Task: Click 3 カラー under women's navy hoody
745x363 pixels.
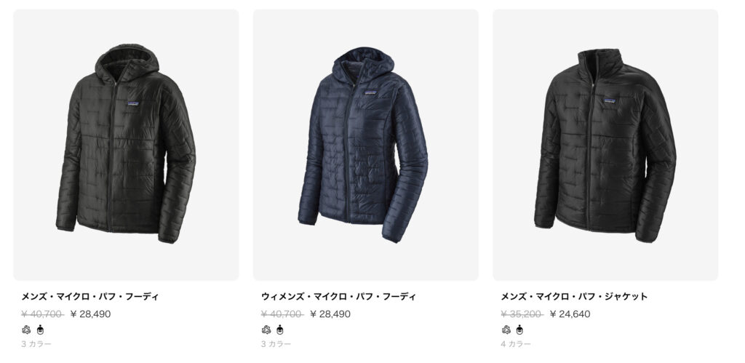Action: pyautogui.click(x=276, y=344)
